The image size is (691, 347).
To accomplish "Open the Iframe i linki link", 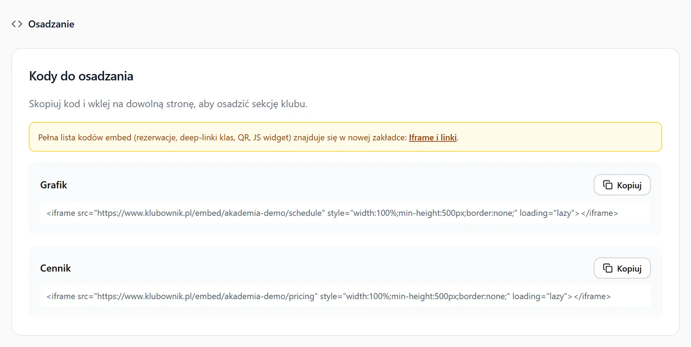I will [x=433, y=137].
